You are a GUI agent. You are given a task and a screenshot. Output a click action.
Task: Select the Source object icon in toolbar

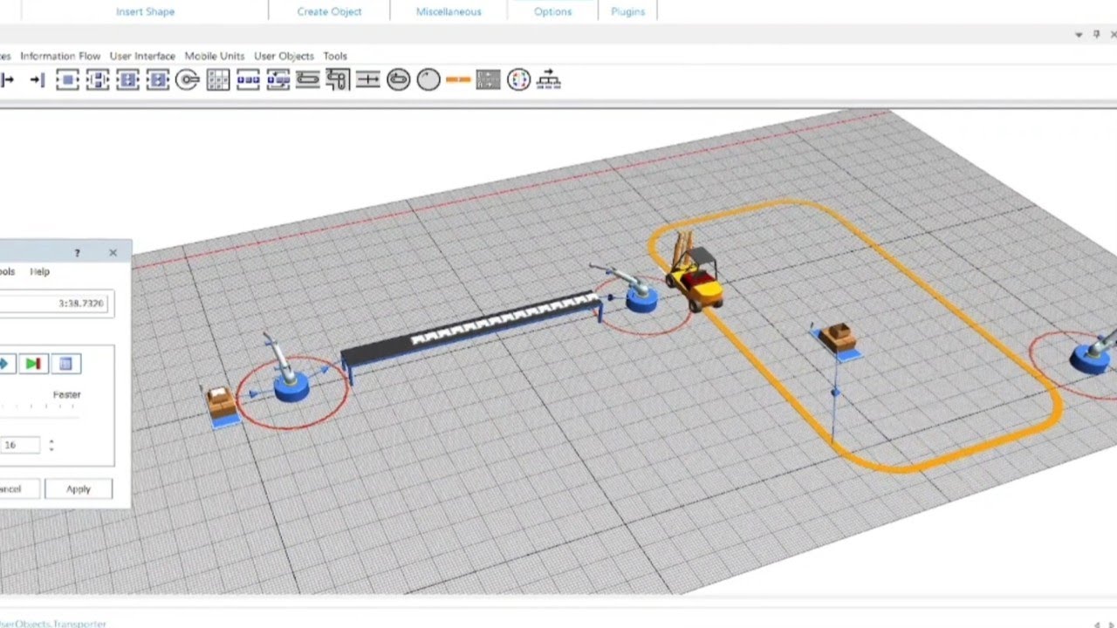7,80
